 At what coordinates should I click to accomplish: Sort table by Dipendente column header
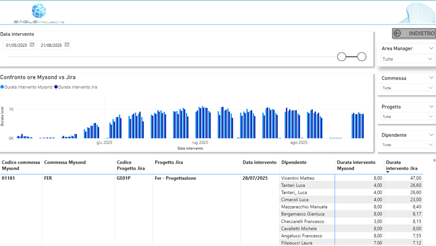[294, 162]
